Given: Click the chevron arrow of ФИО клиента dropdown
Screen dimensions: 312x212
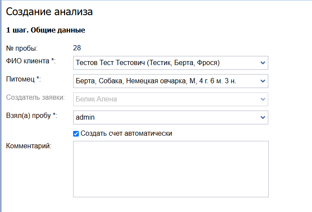Looking at the screenshot, I should pos(262,63).
